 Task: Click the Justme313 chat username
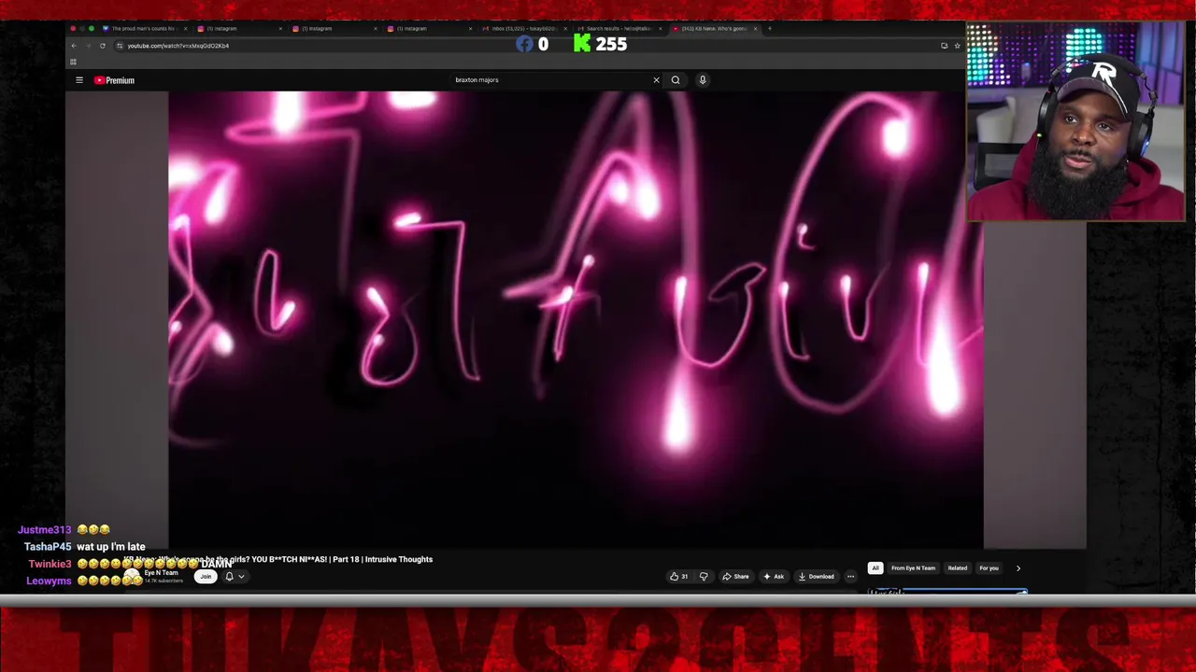click(44, 530)
